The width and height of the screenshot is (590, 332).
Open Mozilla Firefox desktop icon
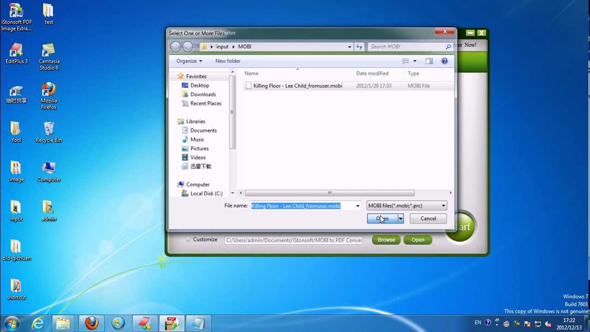coord(49,96)
